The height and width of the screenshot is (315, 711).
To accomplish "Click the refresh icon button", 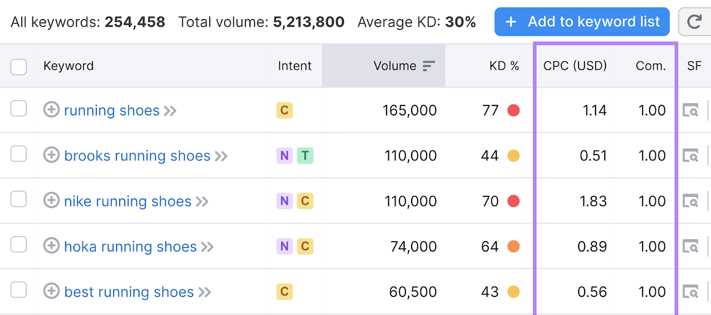I will [694, 22].
